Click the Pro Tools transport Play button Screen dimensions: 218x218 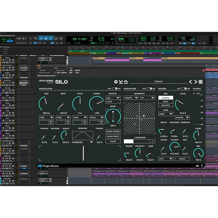[168, 43]
